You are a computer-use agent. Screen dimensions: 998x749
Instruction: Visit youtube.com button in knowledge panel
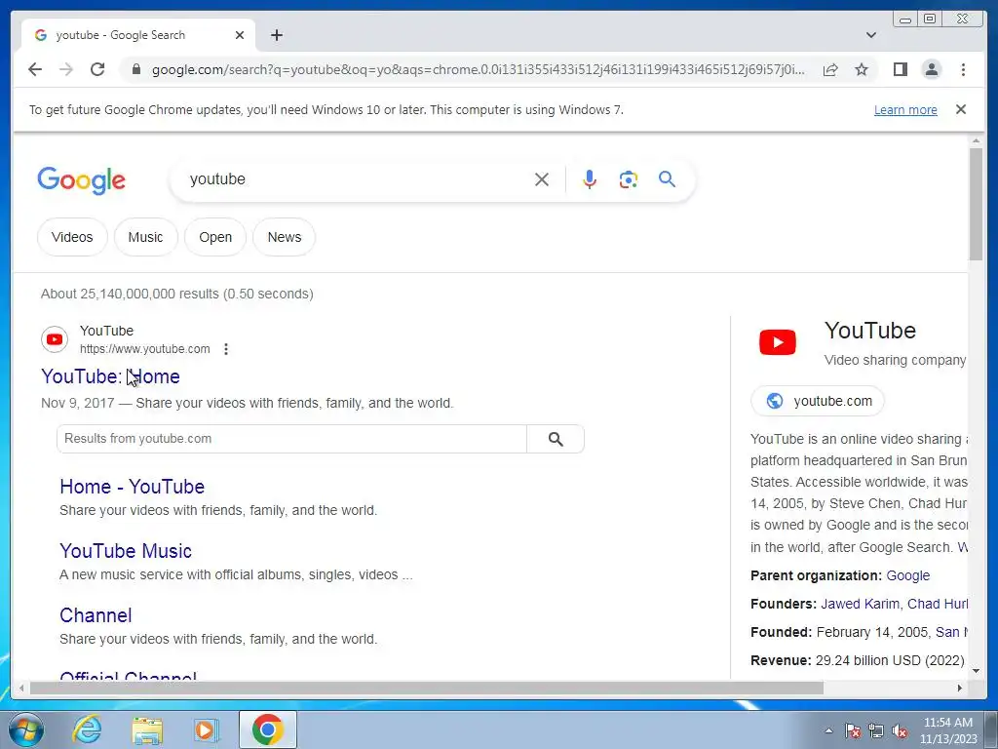818,401
